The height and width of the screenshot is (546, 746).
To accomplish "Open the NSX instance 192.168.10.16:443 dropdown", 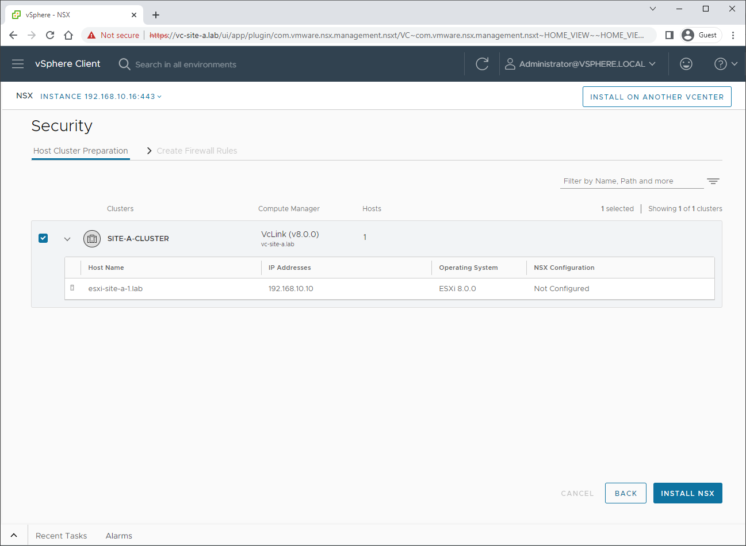I will coord(101,97).
